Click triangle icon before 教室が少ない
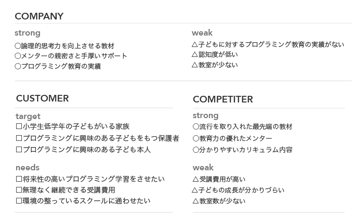The height and width of the screenshot is (222, 361). [195, 65]
